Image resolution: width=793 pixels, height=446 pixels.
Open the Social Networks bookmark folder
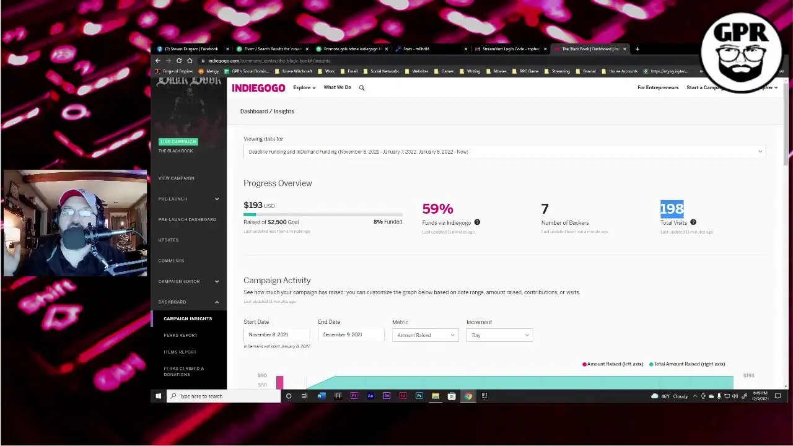(x=381, y=71)
